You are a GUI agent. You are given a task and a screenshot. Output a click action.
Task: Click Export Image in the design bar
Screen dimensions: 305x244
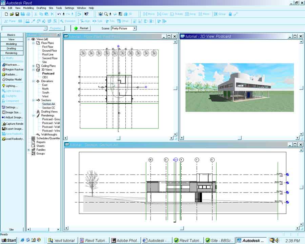pos(13,129)
